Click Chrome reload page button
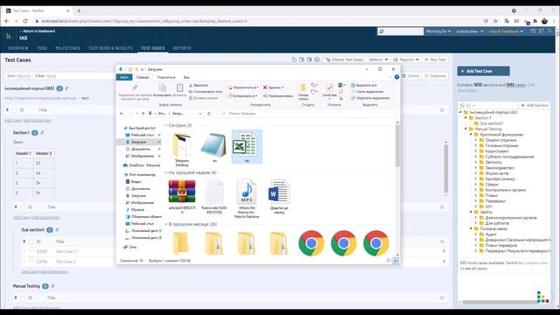Image resolution: width=560 pixels, height=315 pixels. pos(25,21)
